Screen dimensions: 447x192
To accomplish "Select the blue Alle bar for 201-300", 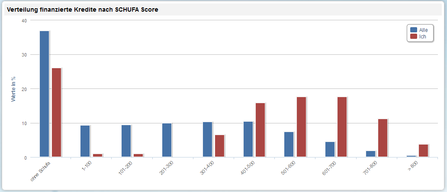I will tap(167, 140).
